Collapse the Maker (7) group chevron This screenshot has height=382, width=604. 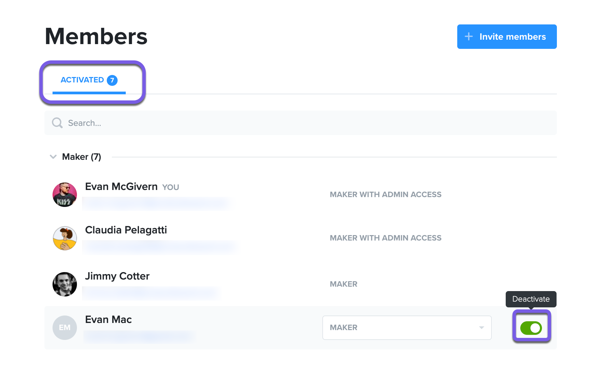[53, 157]
